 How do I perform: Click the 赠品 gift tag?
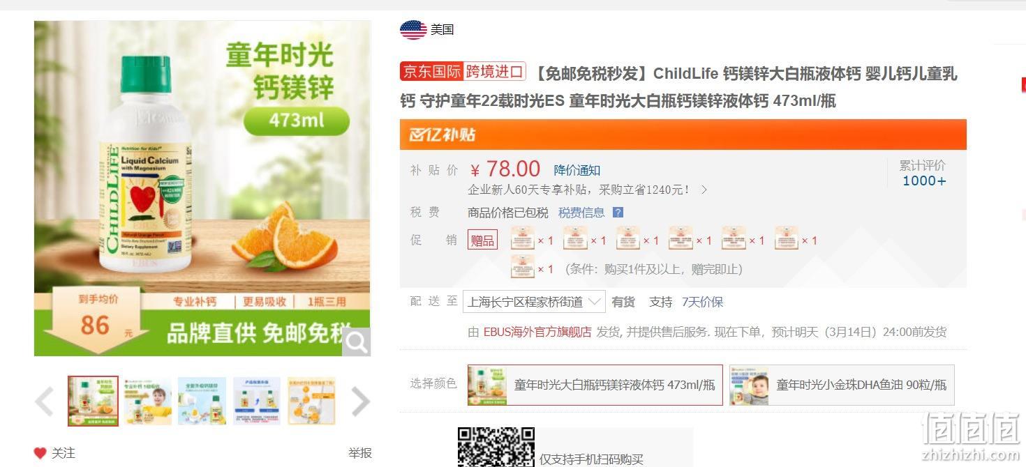click(x=482, y=240)
